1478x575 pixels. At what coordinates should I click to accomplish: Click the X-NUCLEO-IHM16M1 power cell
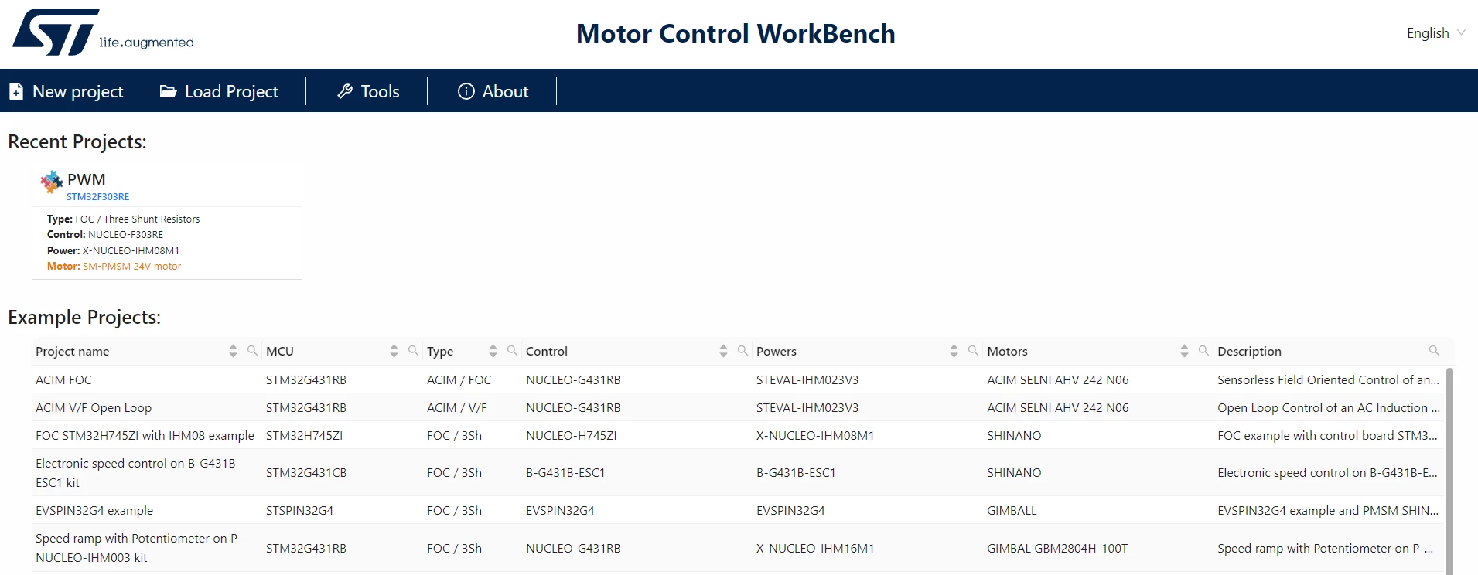click(x=815, y=548)
